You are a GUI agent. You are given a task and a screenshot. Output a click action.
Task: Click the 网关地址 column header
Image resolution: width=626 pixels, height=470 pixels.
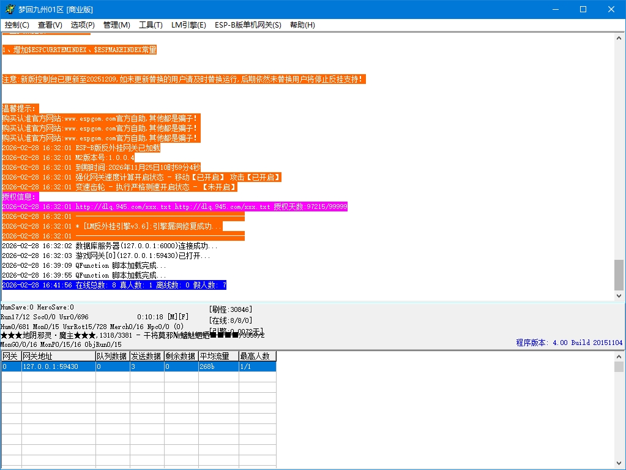pos(58,356)
